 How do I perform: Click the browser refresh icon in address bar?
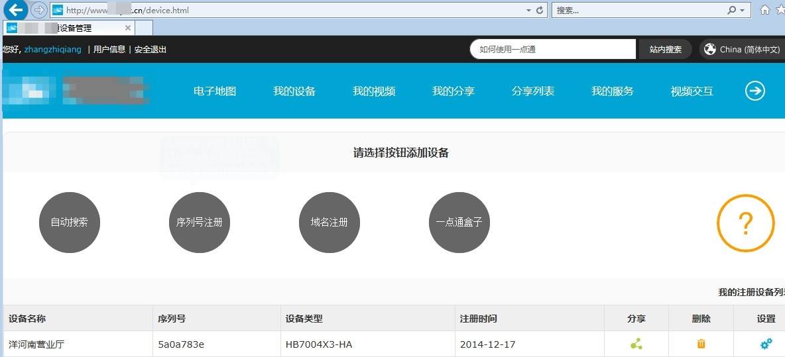(540, 10)
